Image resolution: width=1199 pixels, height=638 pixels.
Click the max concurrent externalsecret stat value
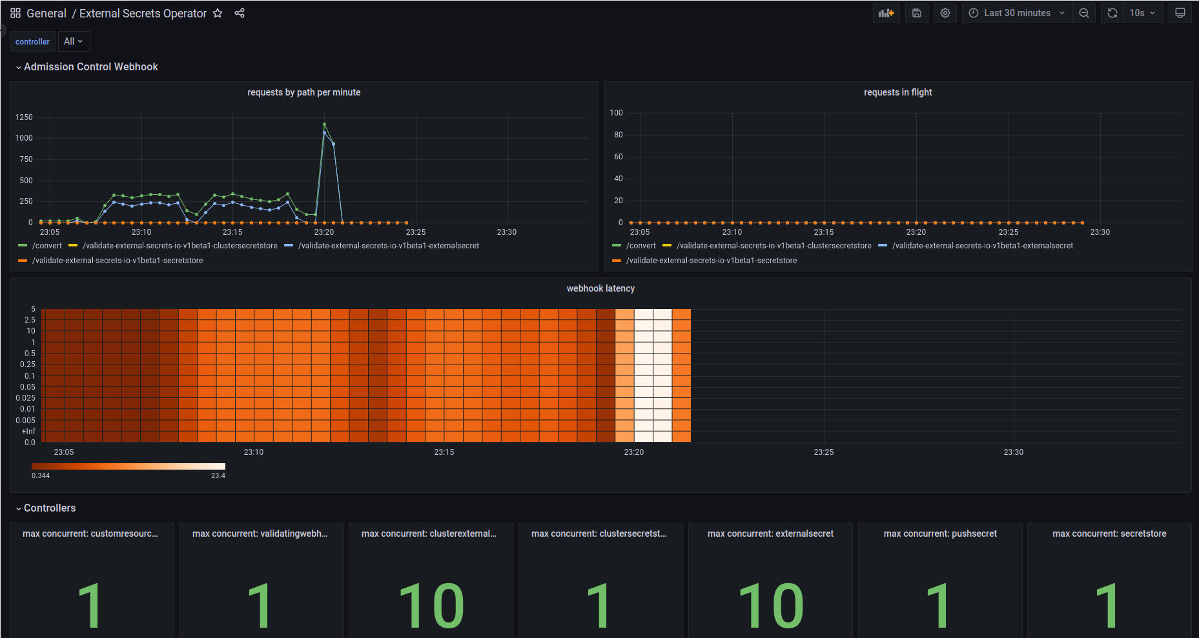click(x=770, y=604)
